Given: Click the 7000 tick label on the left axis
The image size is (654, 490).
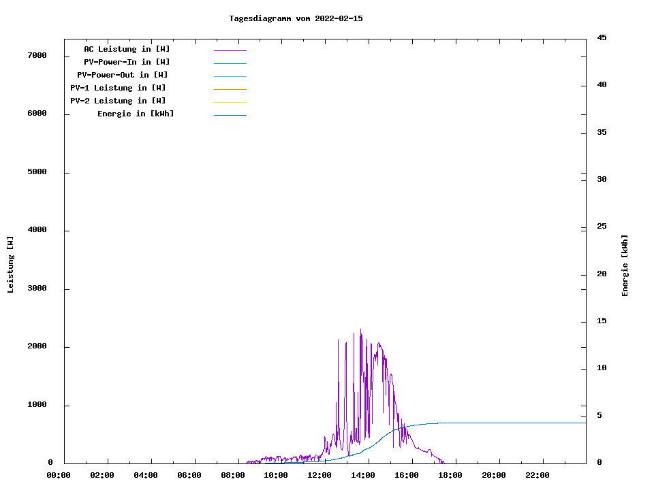Looking at the screenshot, I should coord(36,55).
